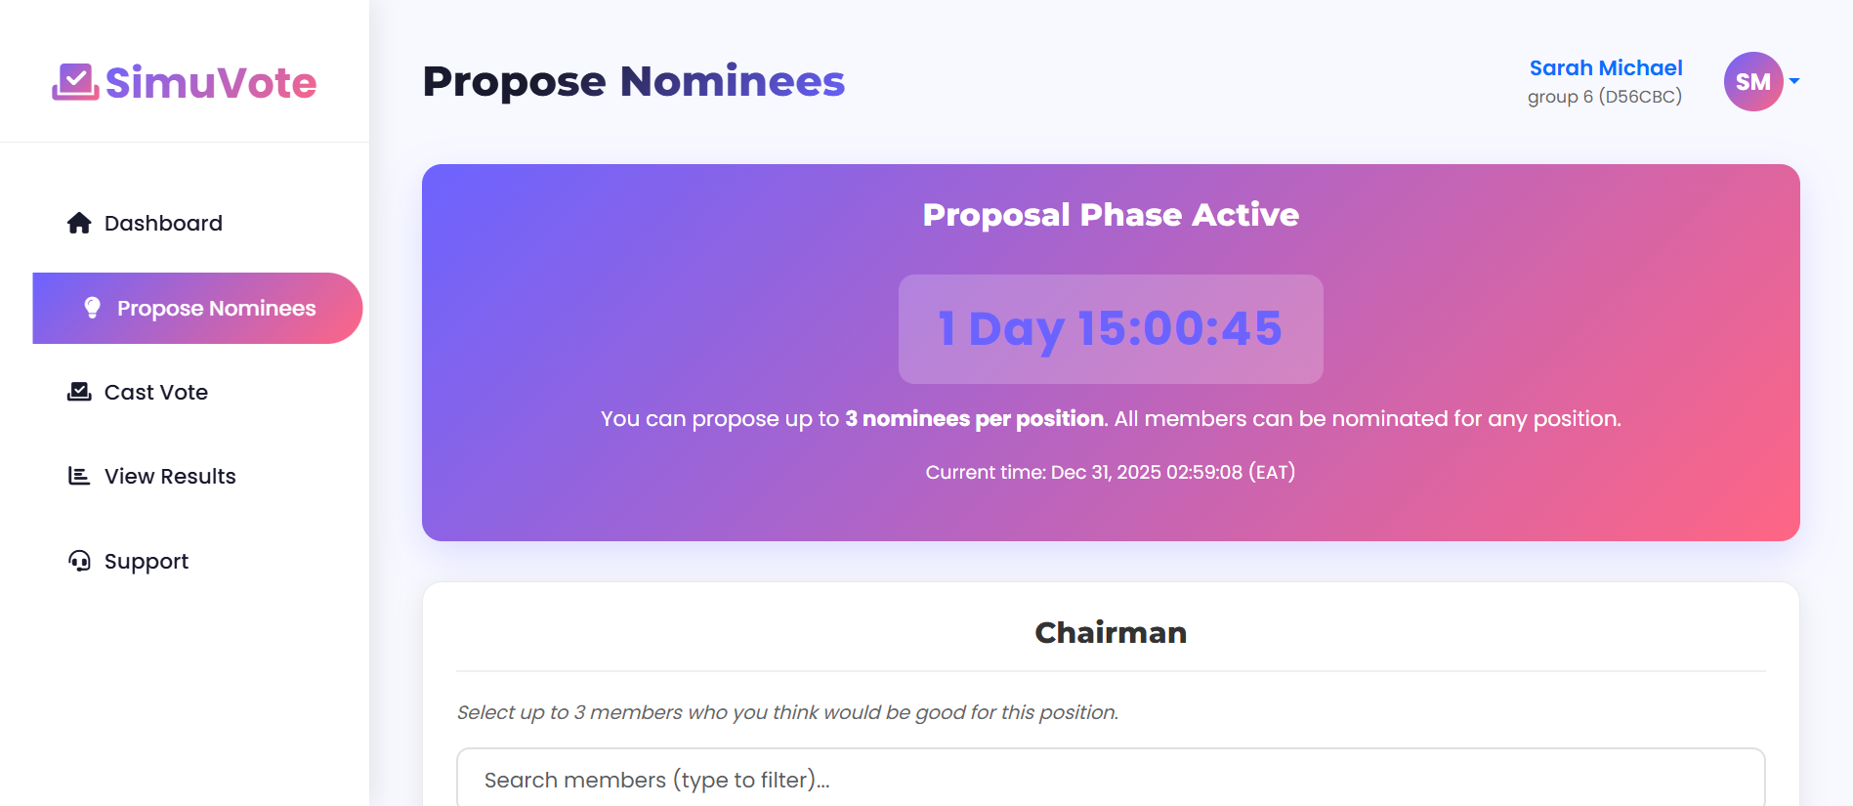Select the Cast Vote ballot icon
1853x806 pixels.
pos(79,391)
